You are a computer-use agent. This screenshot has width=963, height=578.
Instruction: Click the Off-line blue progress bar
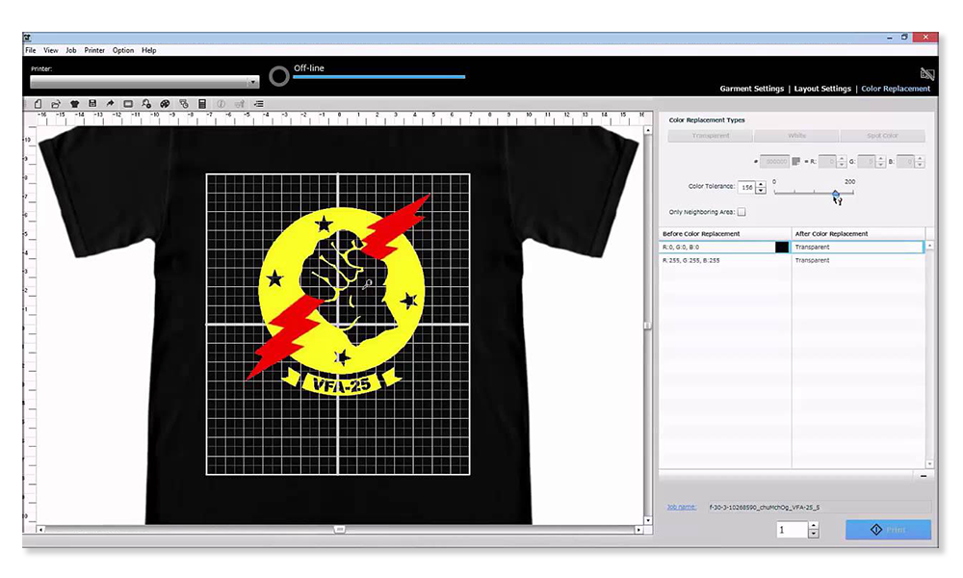pyautogui.click(x=378, y=77)
